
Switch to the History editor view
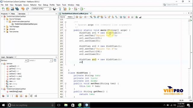tap(70, 17)
